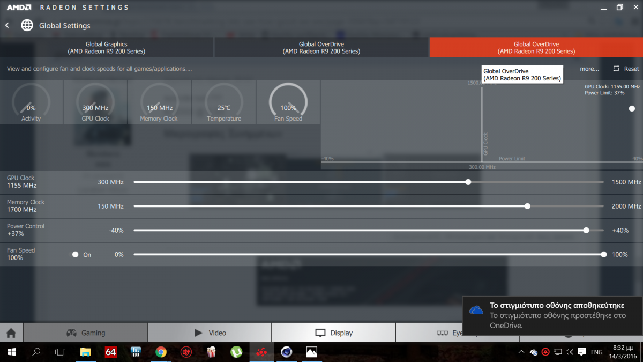Click the GPU Clock slider handle
Screen dimensions: 643x362
click(468, 182)
